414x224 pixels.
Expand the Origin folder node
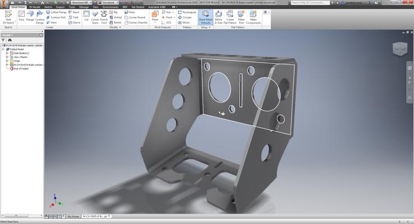point(7,61)
